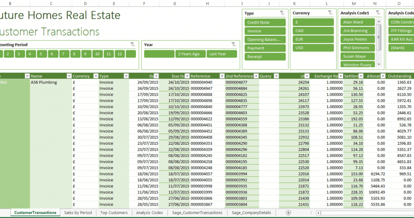Image resolution: width=414 pixels, height=218 pixels.
Task: Clear filter on Currency slicer
Action: (x=330, y=13)
